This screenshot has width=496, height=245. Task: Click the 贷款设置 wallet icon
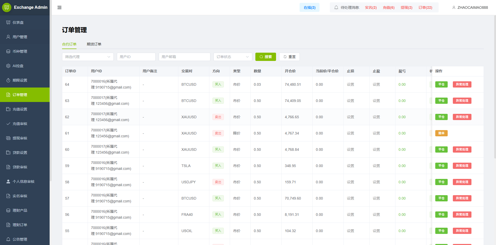pyautogui.click(x=8, y=153)
